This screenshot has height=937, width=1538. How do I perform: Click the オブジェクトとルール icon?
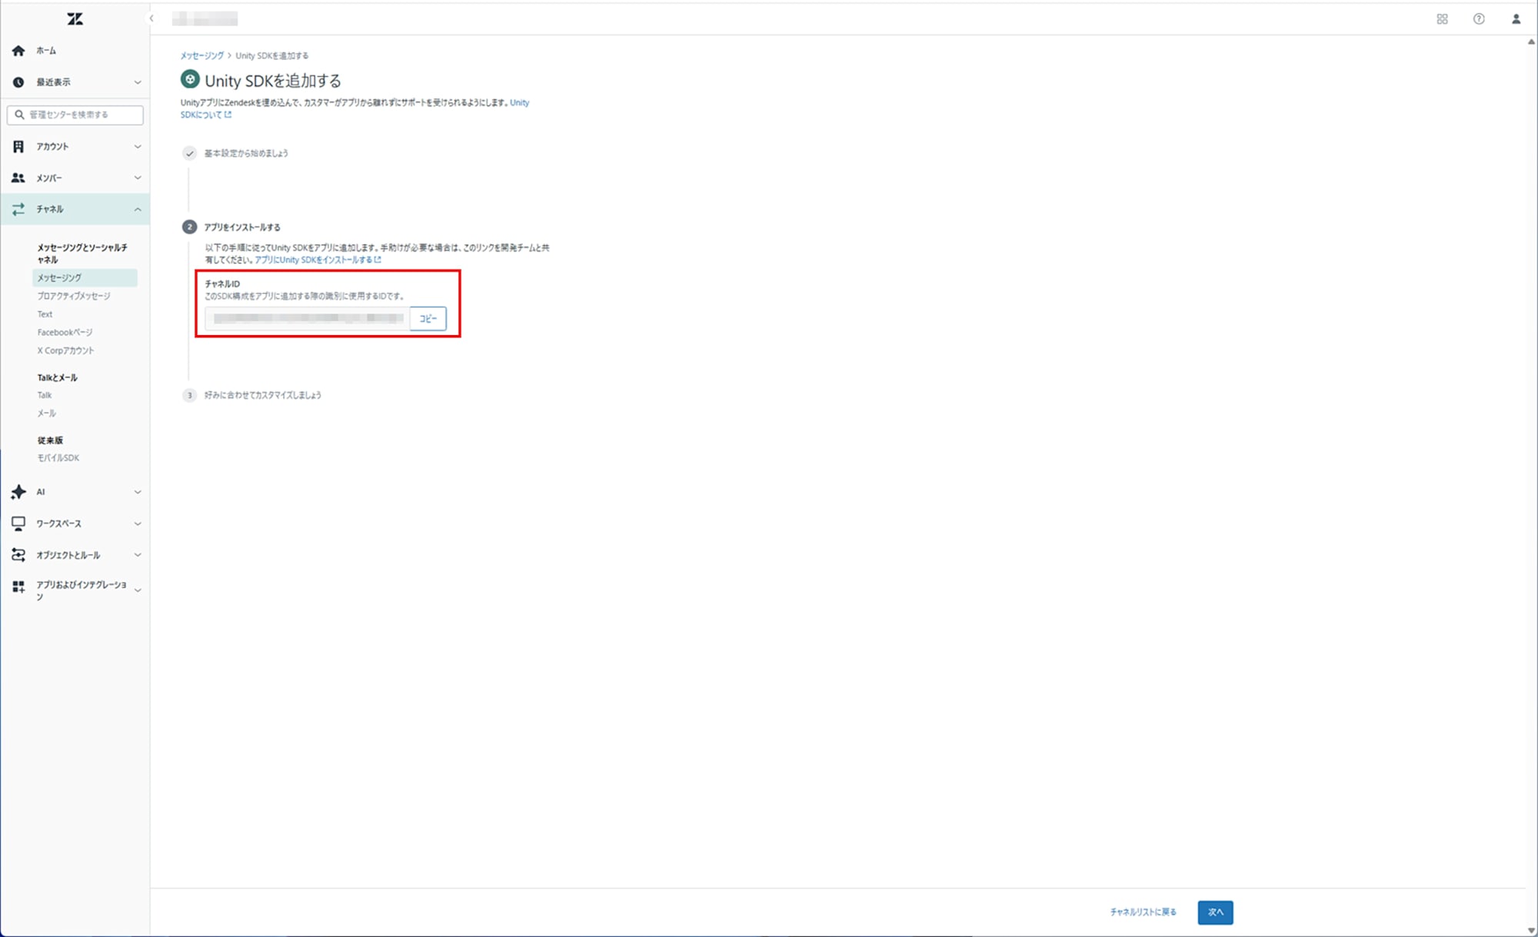tap(18, 555)
